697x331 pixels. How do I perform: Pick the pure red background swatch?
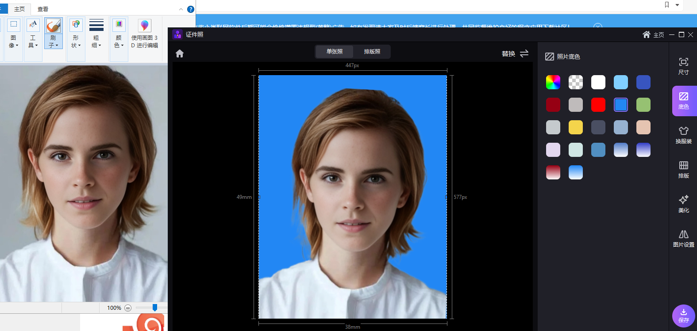(598, 105)
